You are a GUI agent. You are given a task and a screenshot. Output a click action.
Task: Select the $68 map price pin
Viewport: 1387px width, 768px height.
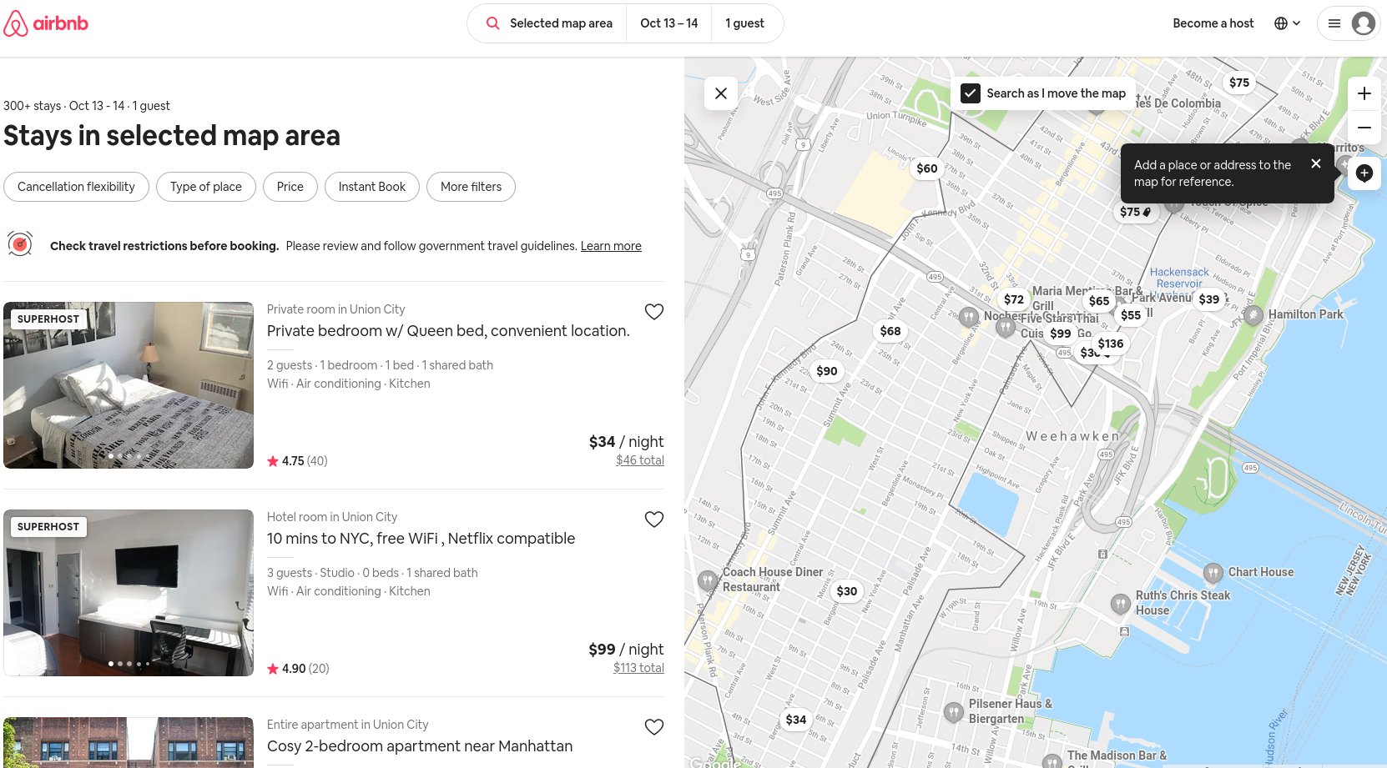tap(890, 331)
